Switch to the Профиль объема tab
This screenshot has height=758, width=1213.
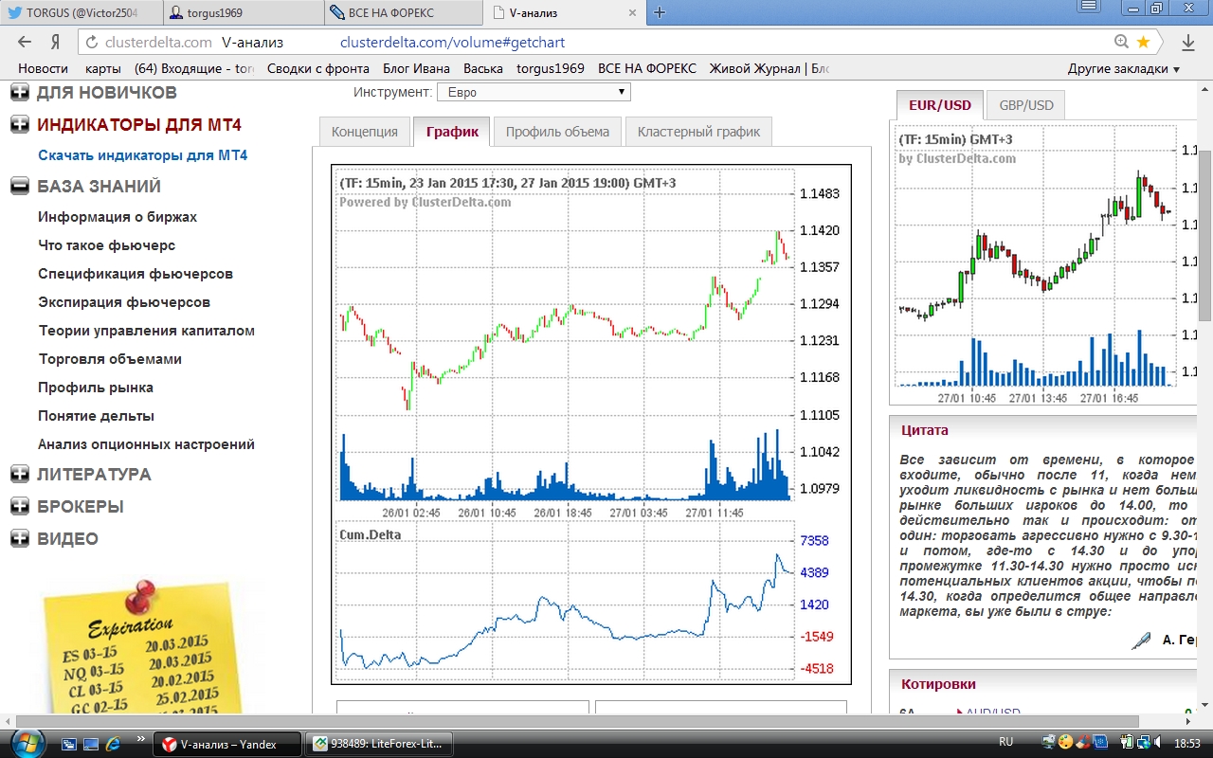point(557,132)
